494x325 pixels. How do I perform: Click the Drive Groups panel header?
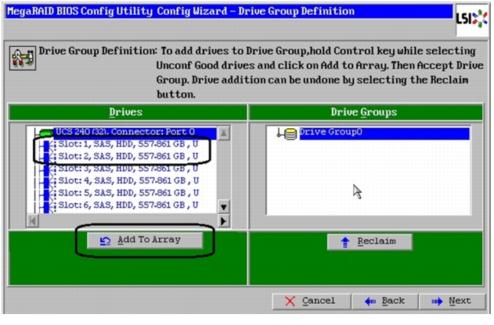coord(366,112)
